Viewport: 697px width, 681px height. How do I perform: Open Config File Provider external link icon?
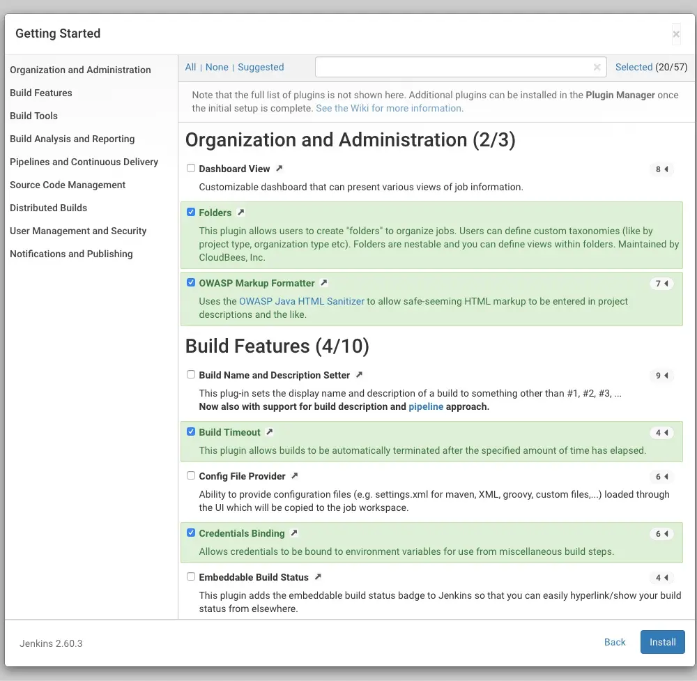point(295,476)
